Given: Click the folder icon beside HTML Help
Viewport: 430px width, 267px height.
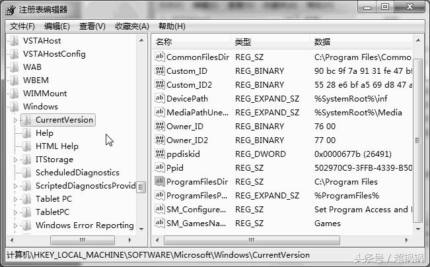Looking at the screenshot, I should click(27, 146).
